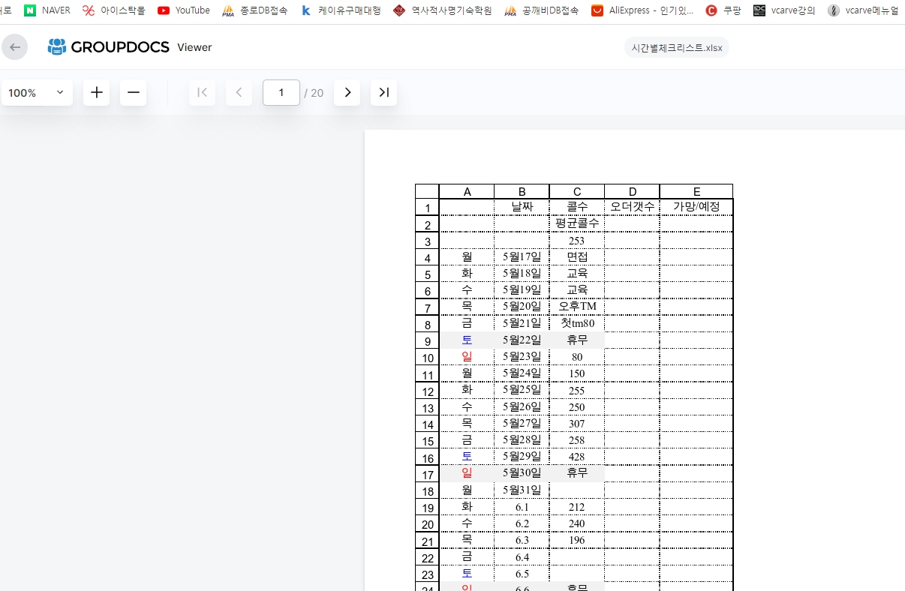Screen dimensions: 905x591
Task: Zoom in with the plus button
Action: coord(96,92)
